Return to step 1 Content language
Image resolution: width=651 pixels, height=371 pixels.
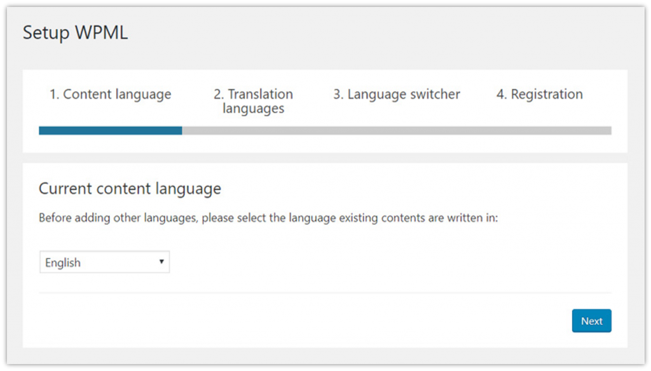(x=109, y=94)
